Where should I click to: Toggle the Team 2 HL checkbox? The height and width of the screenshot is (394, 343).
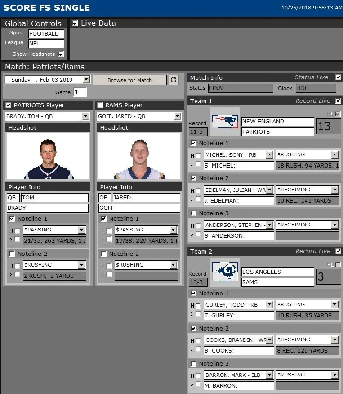(338, 265)
